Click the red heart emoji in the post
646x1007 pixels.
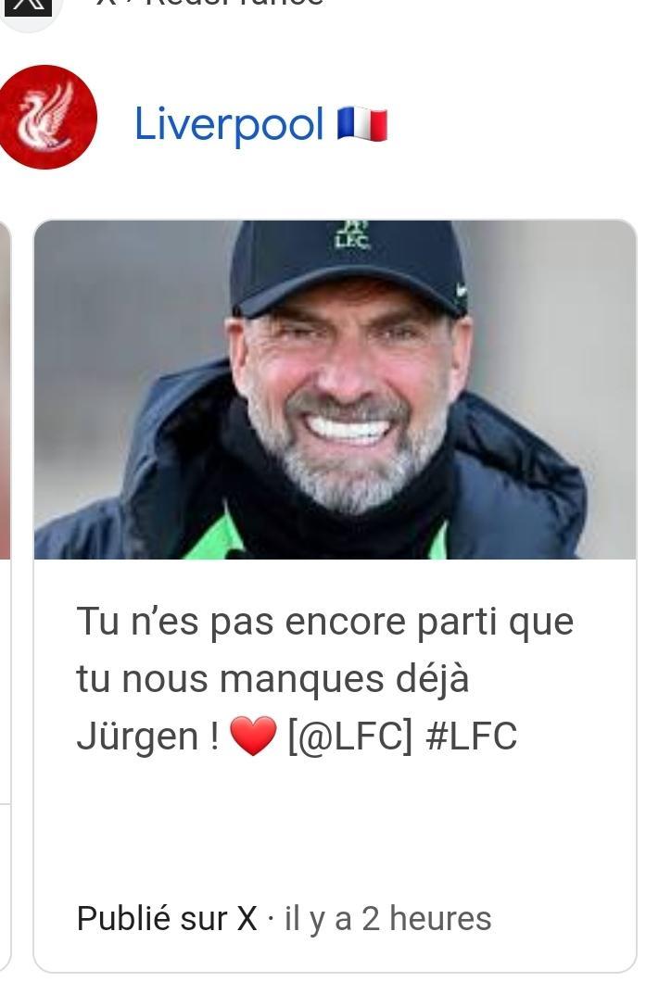coord(253,736)
